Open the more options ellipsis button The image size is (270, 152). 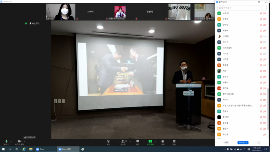[x=259, y=142]
